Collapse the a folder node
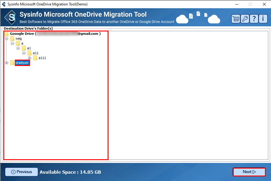 point(12,43)
